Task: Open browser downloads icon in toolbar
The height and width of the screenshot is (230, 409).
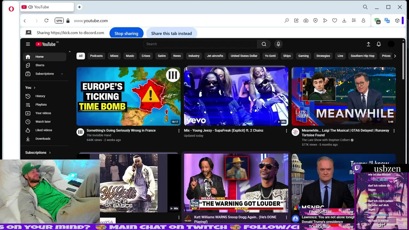Action: pyautogui.click(x=344, y=20)
